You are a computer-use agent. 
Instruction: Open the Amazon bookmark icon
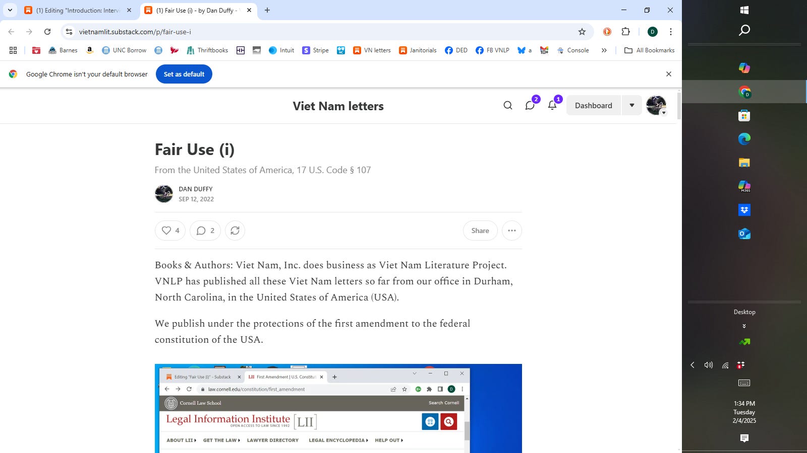89,50
